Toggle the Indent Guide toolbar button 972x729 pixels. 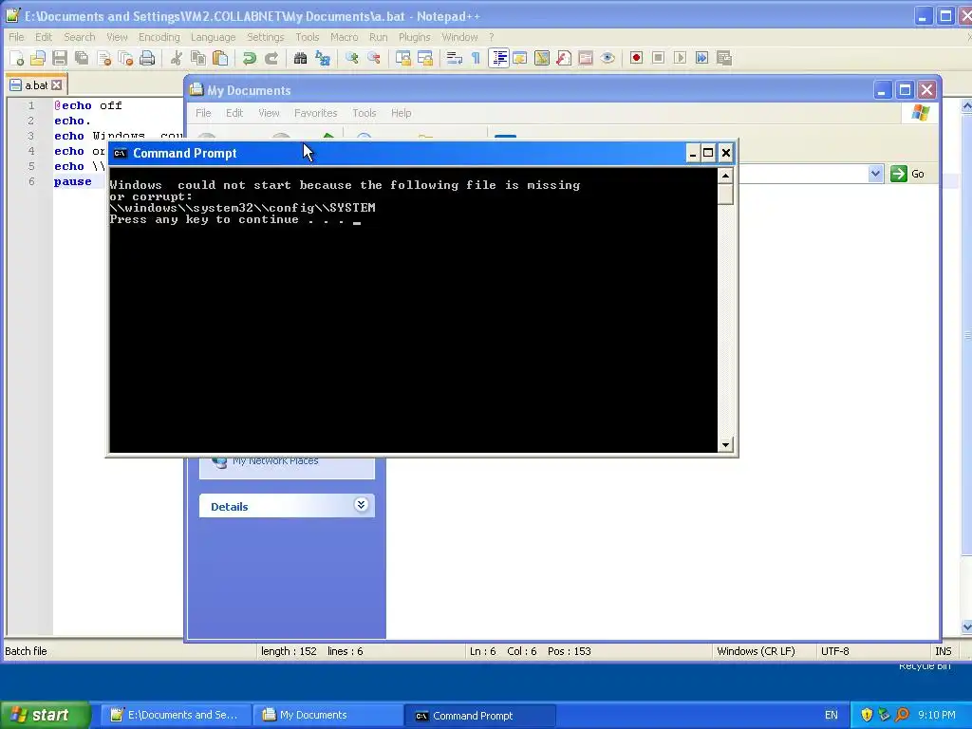[x=498, y=58]
